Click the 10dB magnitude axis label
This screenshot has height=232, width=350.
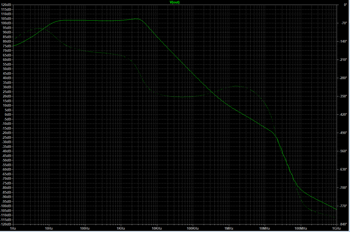[x=7, y=105]
